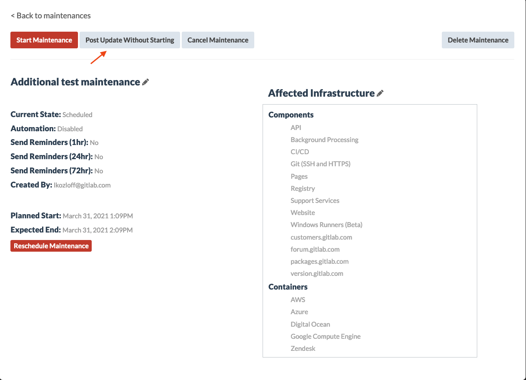
Task: Select Google Compute Engine container
Action: (326, 336)
